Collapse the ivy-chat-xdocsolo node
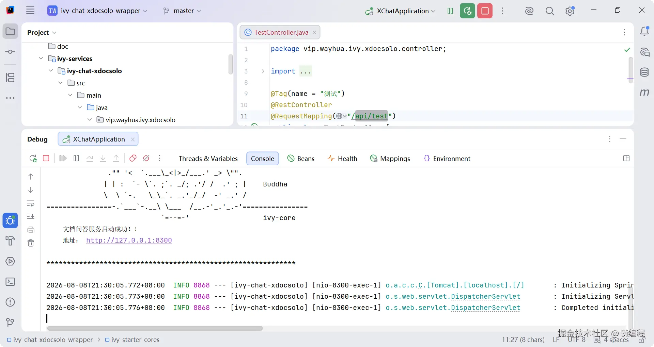The image size is (654, 347). [x=51, y=71]
